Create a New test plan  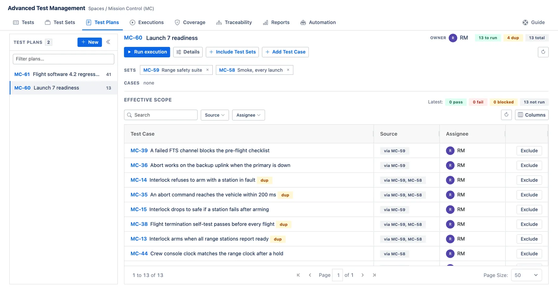coord(90,42)
